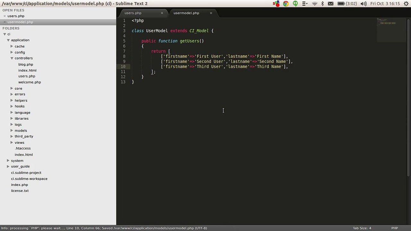Expand the third_party folder
The image size is (411, 231).
click(12, 136)
